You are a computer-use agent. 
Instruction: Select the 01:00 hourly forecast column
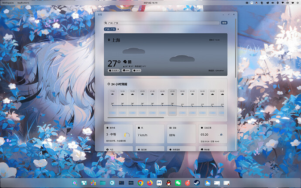[192, 103]
